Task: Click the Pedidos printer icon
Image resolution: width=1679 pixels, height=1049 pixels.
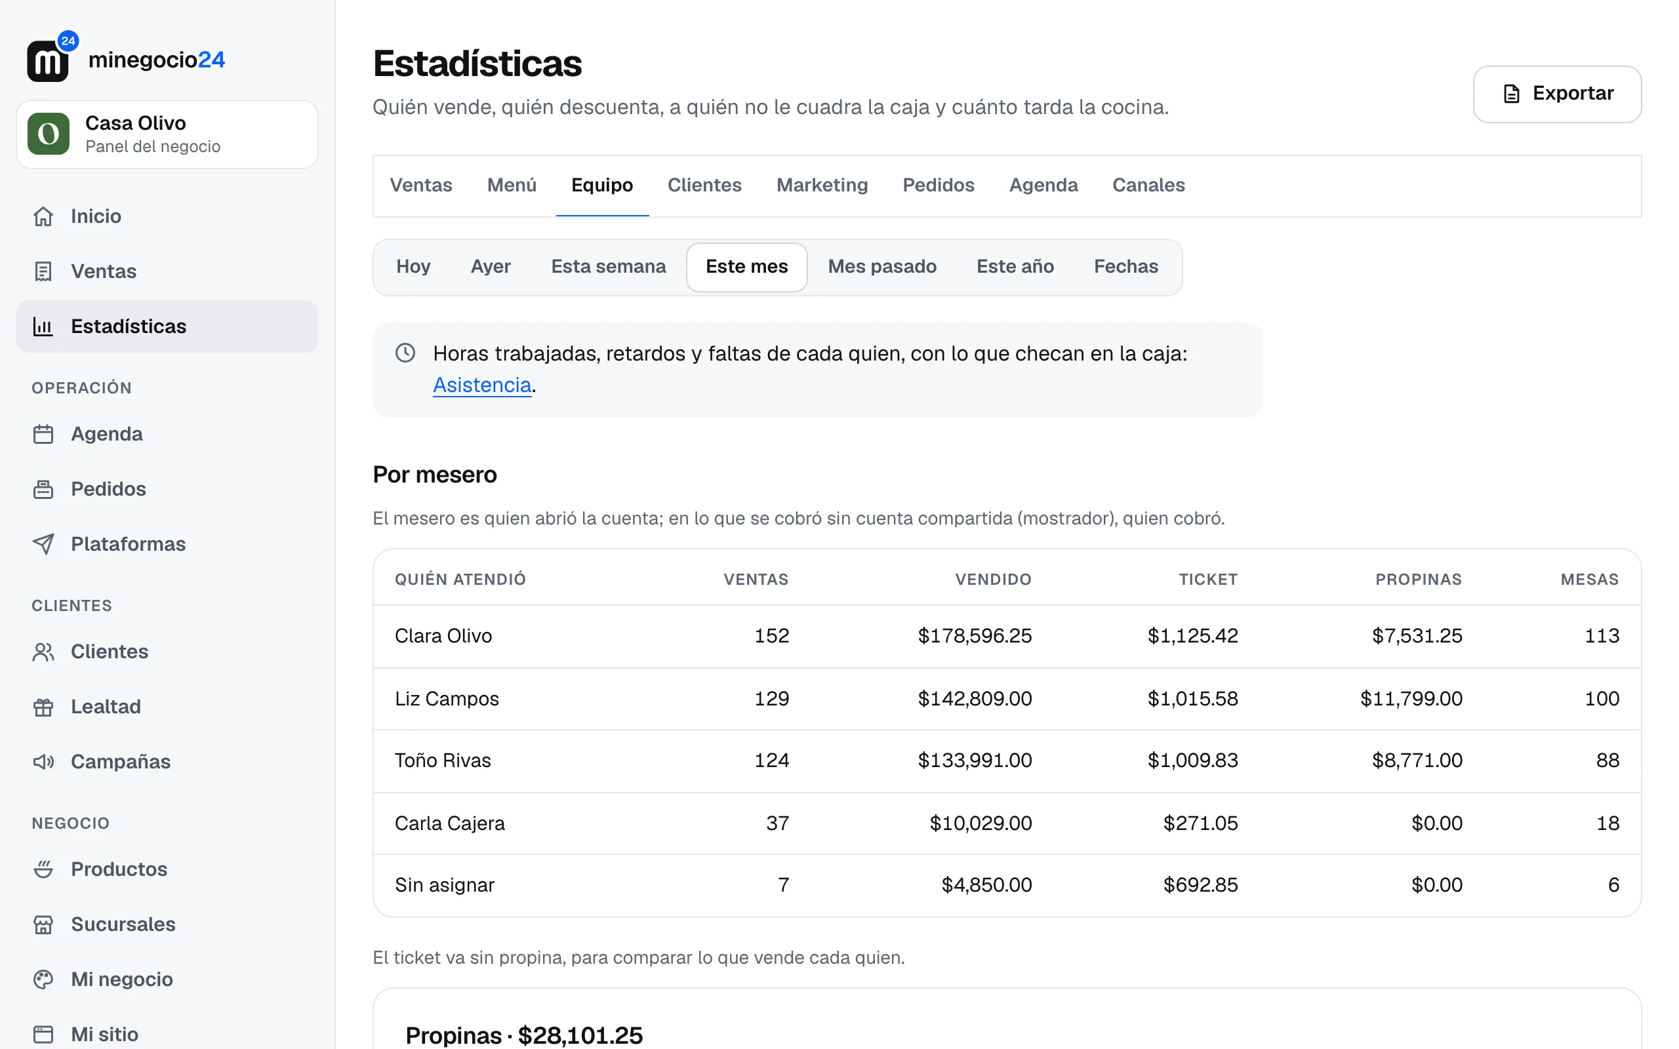Action: pos(43,489)
